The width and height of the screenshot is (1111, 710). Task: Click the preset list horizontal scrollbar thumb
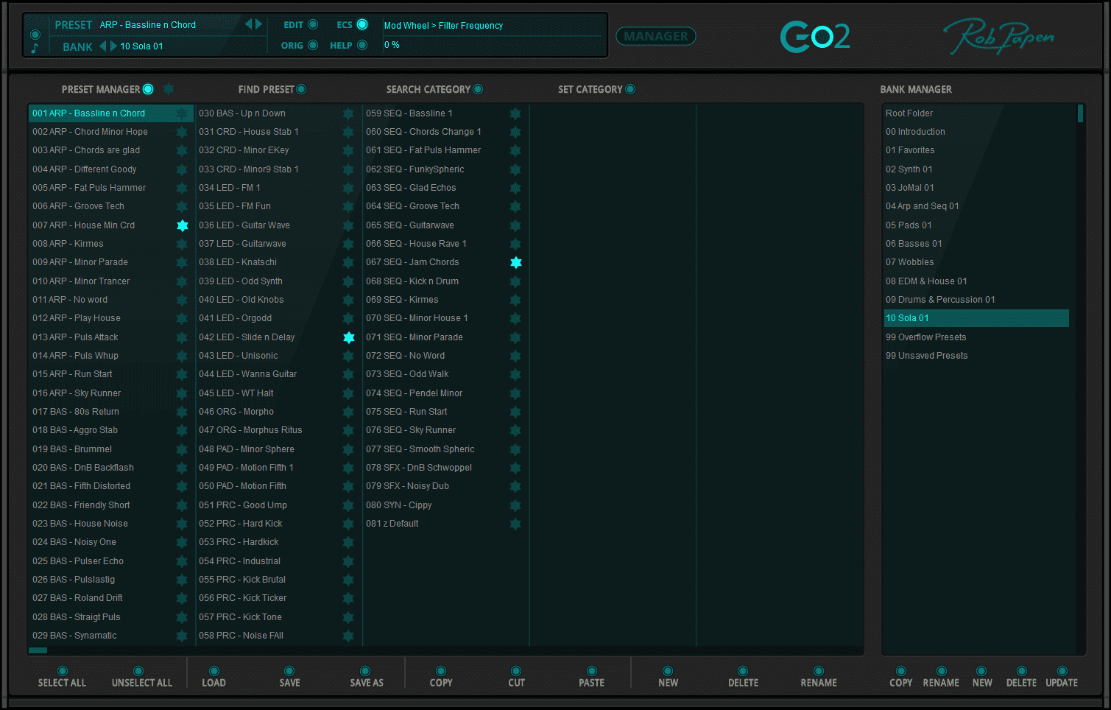[x=38, y=650]
